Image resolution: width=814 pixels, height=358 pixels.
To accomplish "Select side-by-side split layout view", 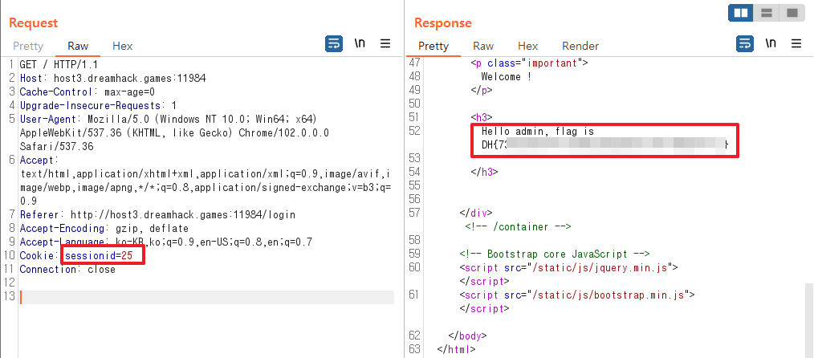I will click(x=741, y=13).
